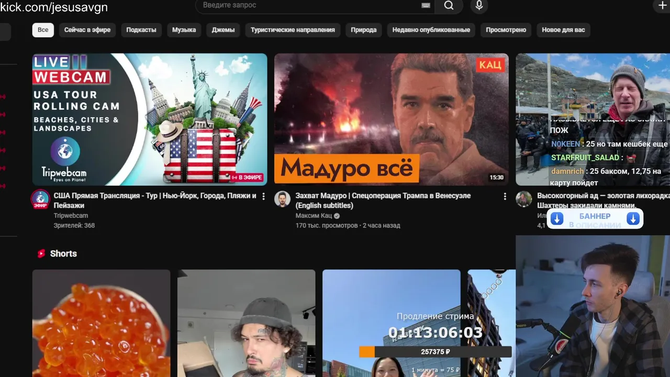The width and height of the screenshot is (670, 377).
Task: Select the Просмотрено chip
Action: (506, 30)
